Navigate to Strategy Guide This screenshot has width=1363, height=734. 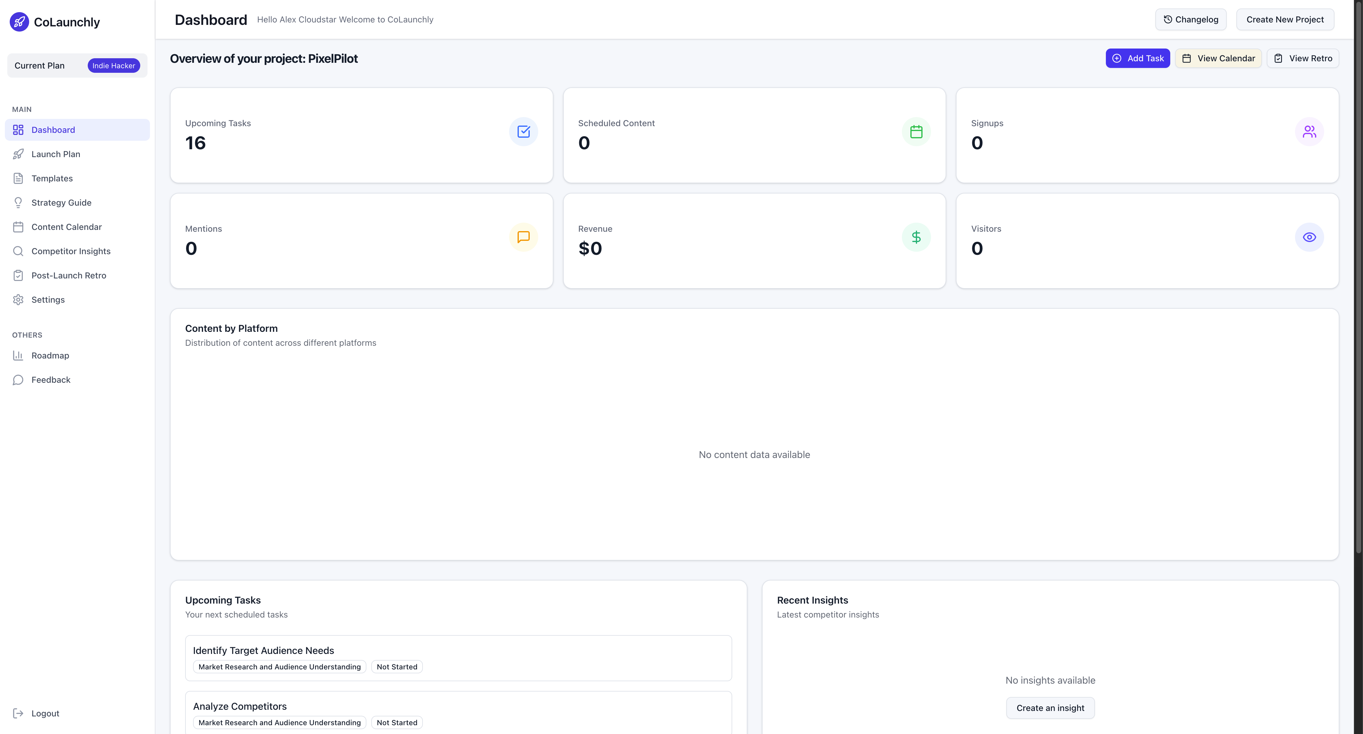pyautogui.click(x=77, y=203)
